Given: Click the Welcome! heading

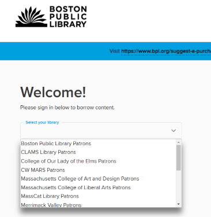Looking at the screenshot, I should point(53,92).
